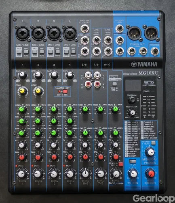Screen dimensions: 175x203
Task: Adjust the yellow COMP knob on channel 1
Action: pyautogui.click(x=22, y=91)
